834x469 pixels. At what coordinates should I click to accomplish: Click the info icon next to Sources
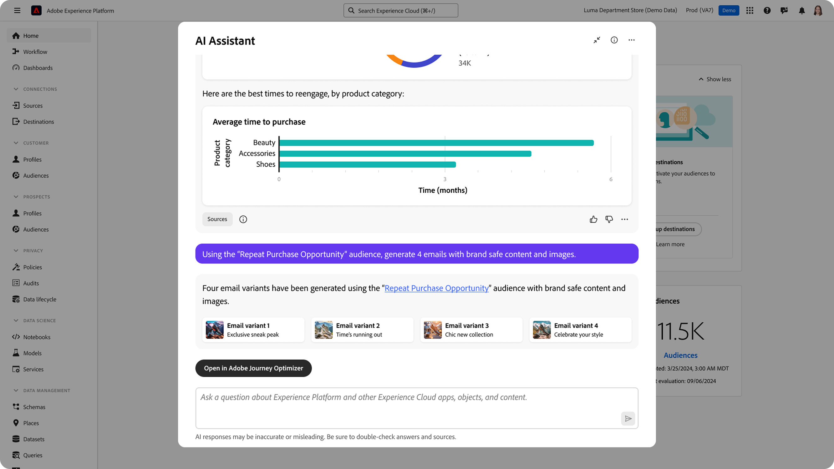[x=243, y=219]
